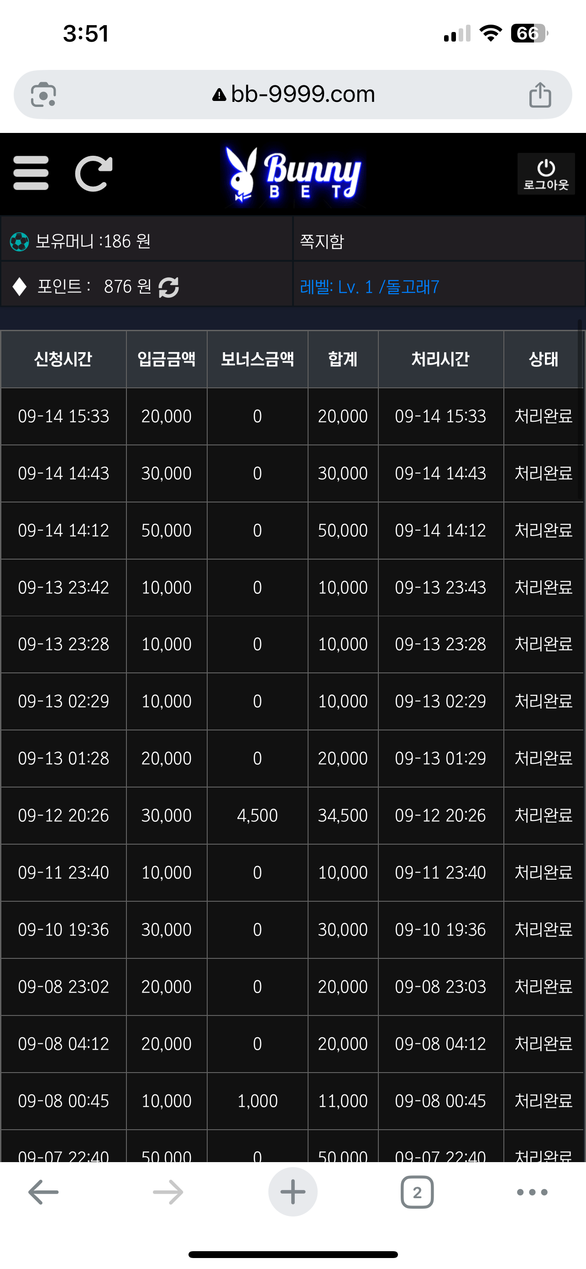This screenshot has width=586, height=1269.
Task: Open the tab switcher showing 2
Action: [417, 1192]
